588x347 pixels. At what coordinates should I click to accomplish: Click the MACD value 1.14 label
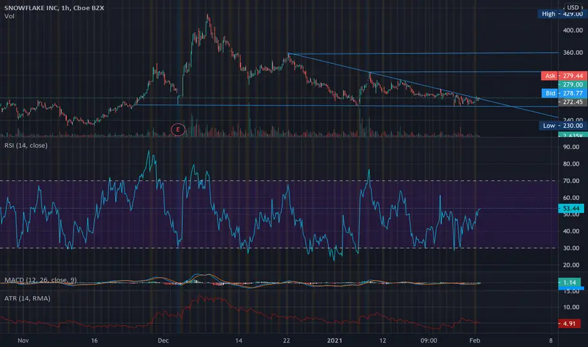coord(570,282)
